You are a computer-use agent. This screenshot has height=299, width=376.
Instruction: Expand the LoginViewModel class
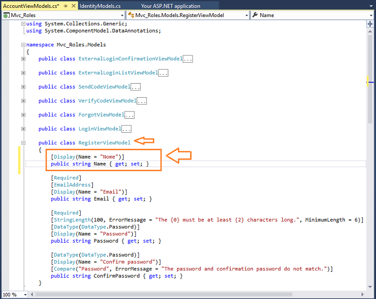[23, 129]
